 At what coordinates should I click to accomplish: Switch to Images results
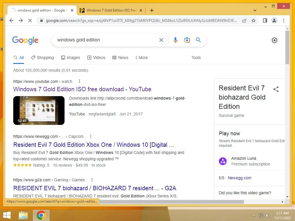(x=71, y=58)
